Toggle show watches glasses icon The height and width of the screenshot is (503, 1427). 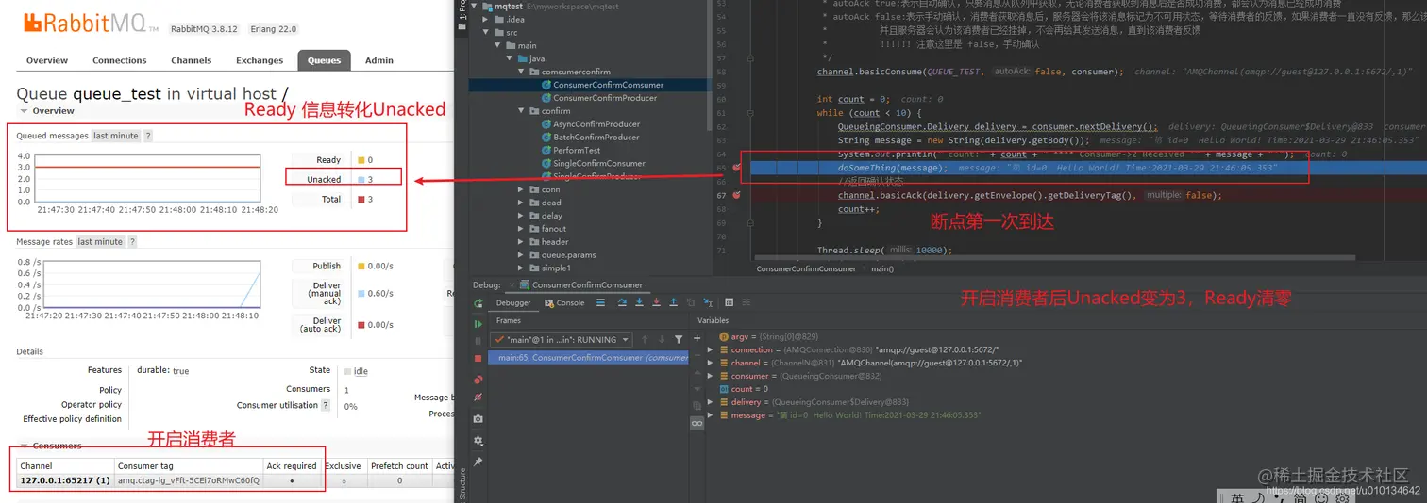pos(697,424)
